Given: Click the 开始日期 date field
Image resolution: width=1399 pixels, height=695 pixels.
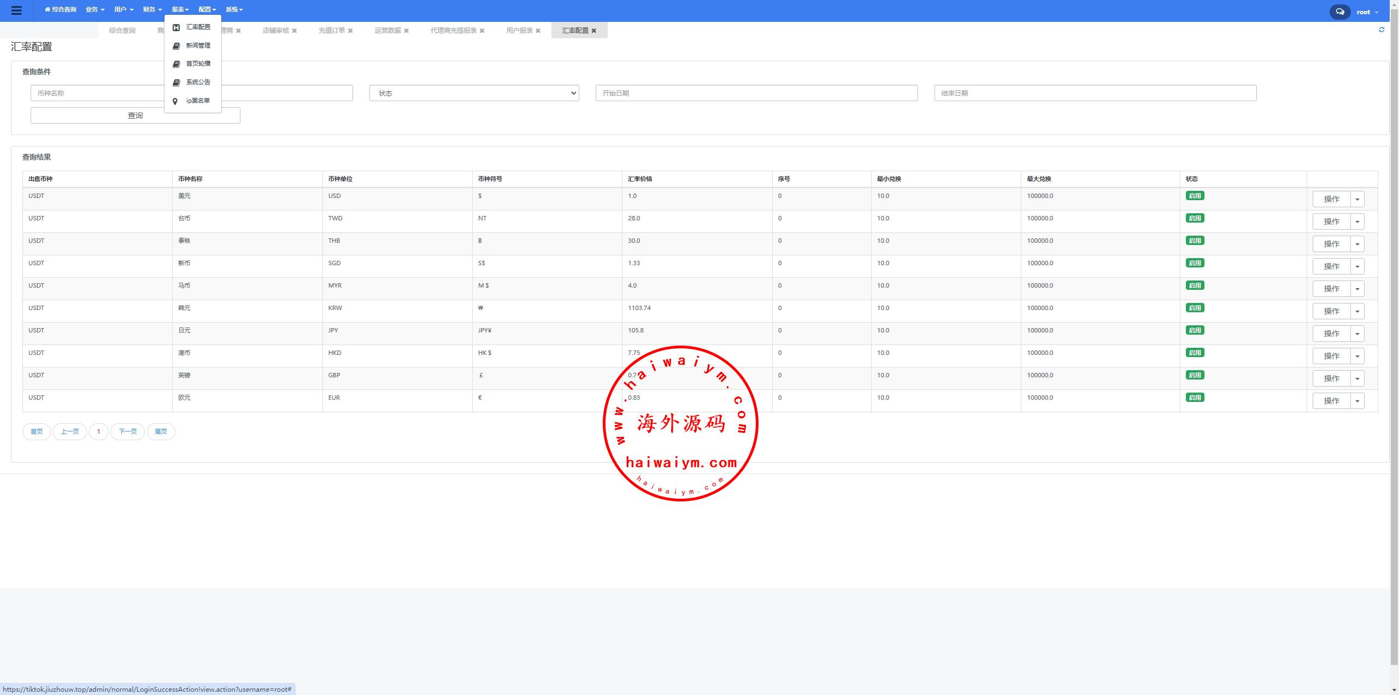Looking at the screenshot, I should (756, 93).
